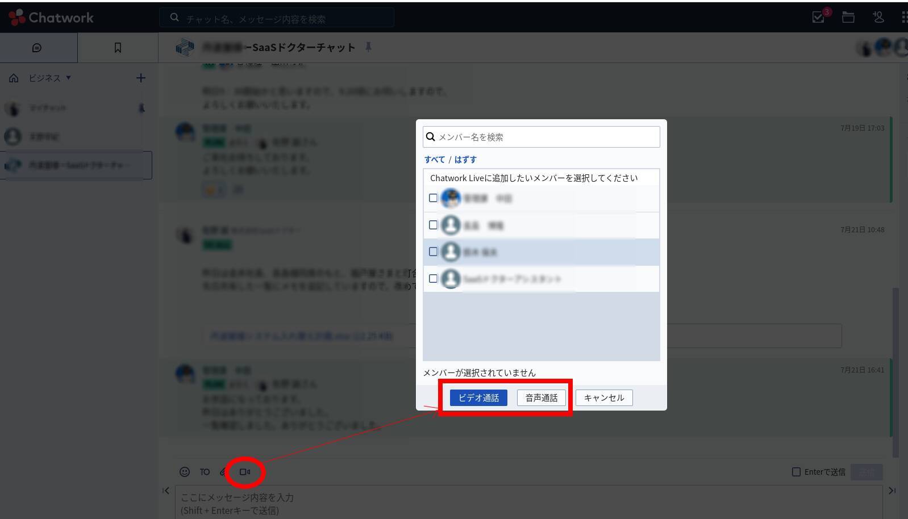Focus the メンバー名を検索 search field
Viewport: 908px width, 519px height.
[x=542, y=137]
